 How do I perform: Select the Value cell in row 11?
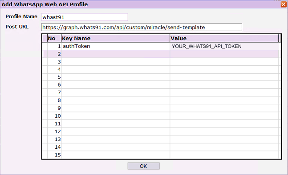[224, 123]
